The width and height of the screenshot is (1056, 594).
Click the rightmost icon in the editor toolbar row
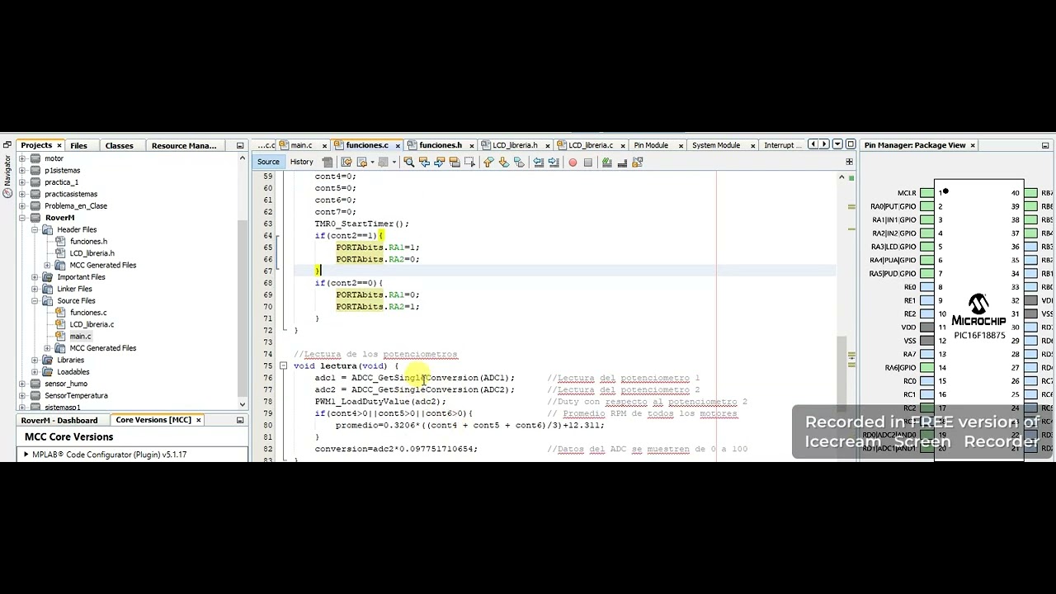(638, 163)
